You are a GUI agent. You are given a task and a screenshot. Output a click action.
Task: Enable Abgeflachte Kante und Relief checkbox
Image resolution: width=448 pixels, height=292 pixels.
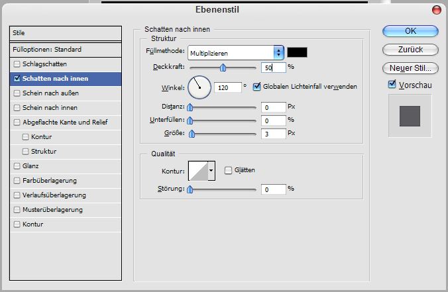[x=17, y=122]
